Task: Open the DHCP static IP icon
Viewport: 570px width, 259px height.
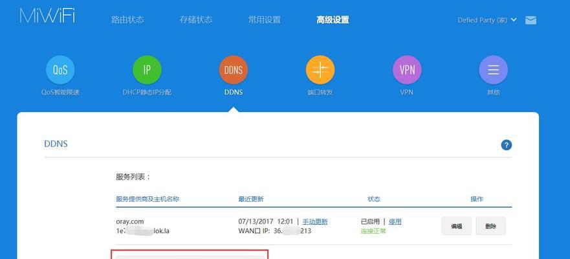Action: [x=147, y=70]
